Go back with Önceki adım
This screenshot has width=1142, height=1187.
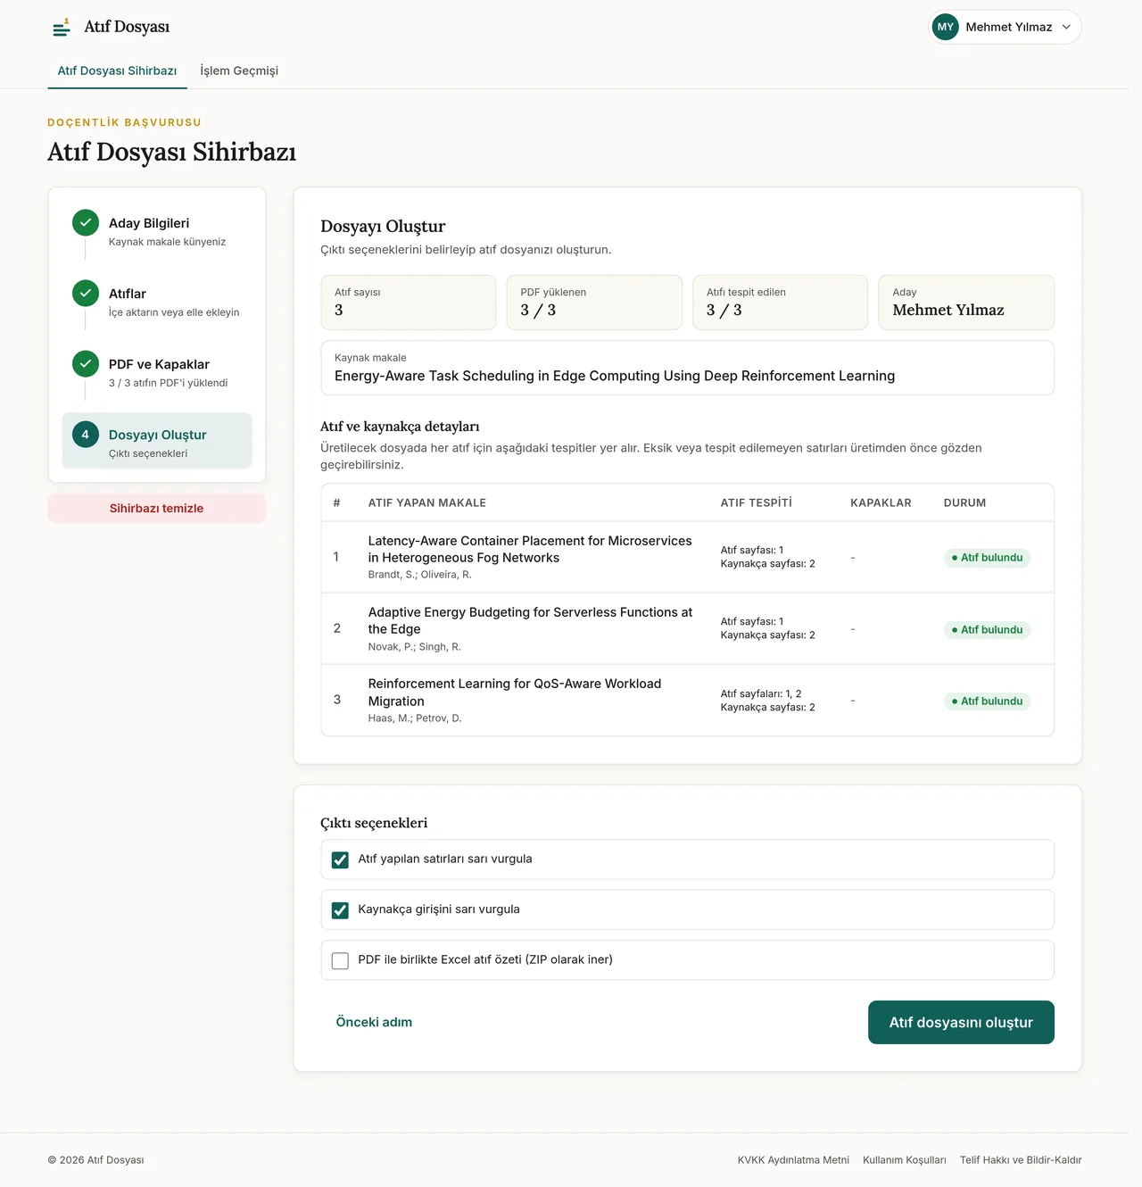[x=374, y=1022]
